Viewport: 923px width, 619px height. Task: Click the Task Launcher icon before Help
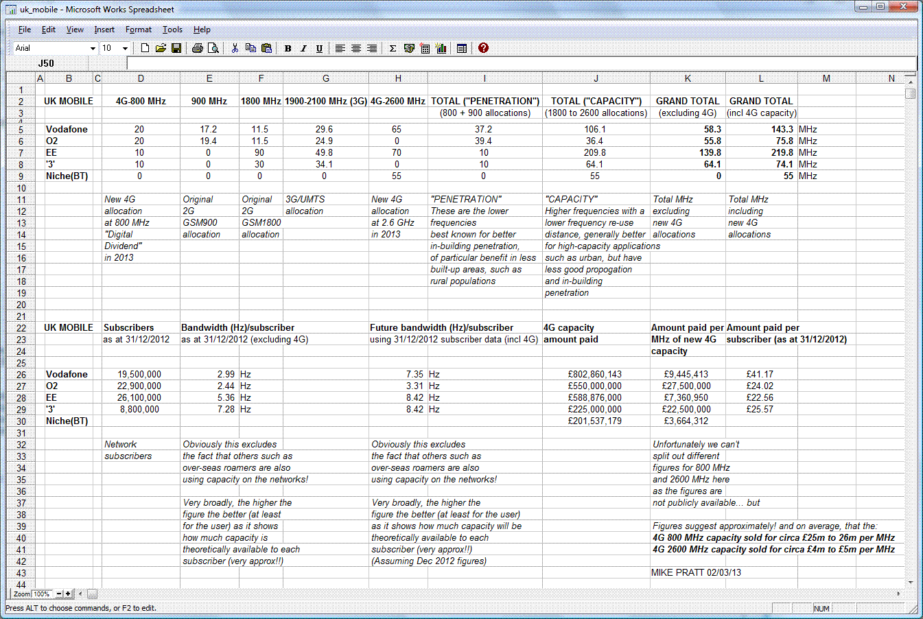coord(462,48)
